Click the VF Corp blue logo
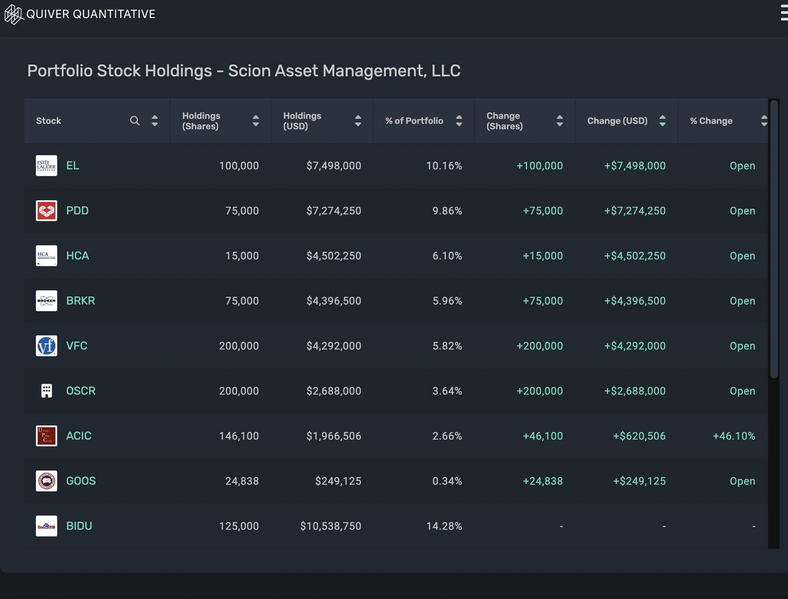This screenshot has height=599, width=788. tap(46, 346)
